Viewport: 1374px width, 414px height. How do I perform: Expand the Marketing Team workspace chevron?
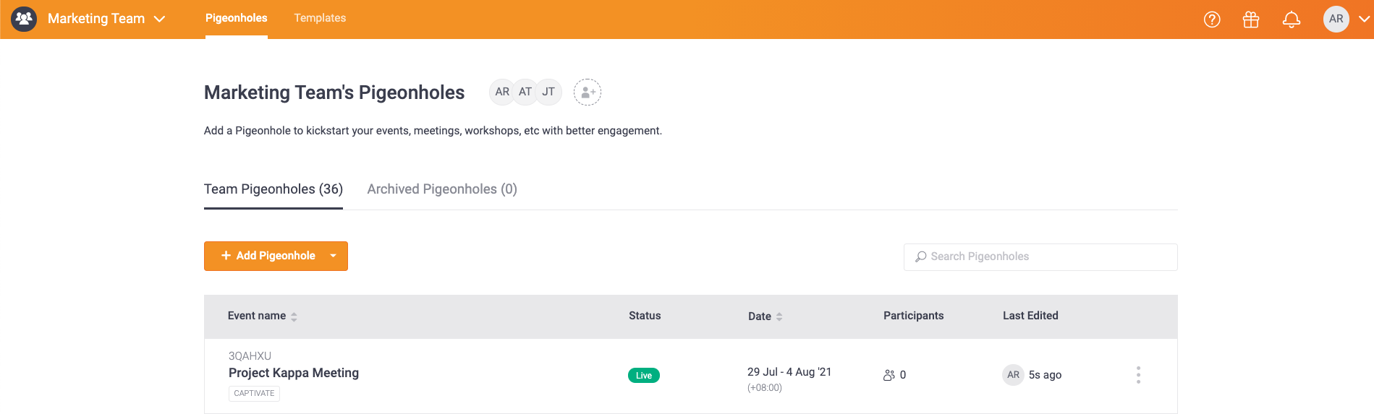(160, 19)
